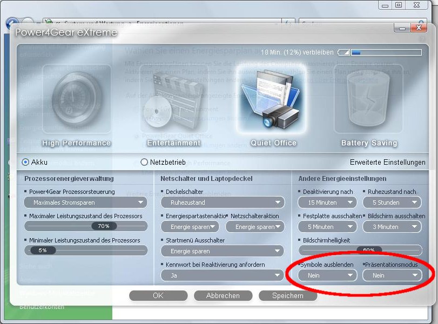Expand the Deckelschalter dropdown
The height and width of the screenshot is (324, 438).
[223, 202]
